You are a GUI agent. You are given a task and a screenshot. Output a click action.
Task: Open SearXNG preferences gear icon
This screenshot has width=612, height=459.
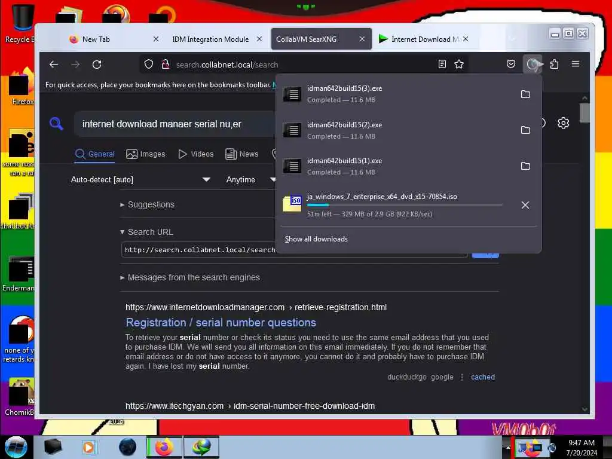point(563,123)
